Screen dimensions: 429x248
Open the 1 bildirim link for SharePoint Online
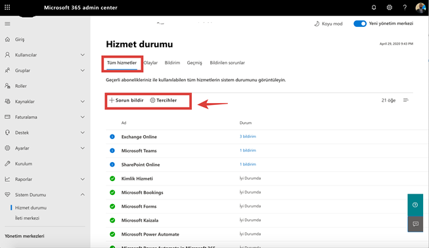pyautogui.click(x=248, y=164)
